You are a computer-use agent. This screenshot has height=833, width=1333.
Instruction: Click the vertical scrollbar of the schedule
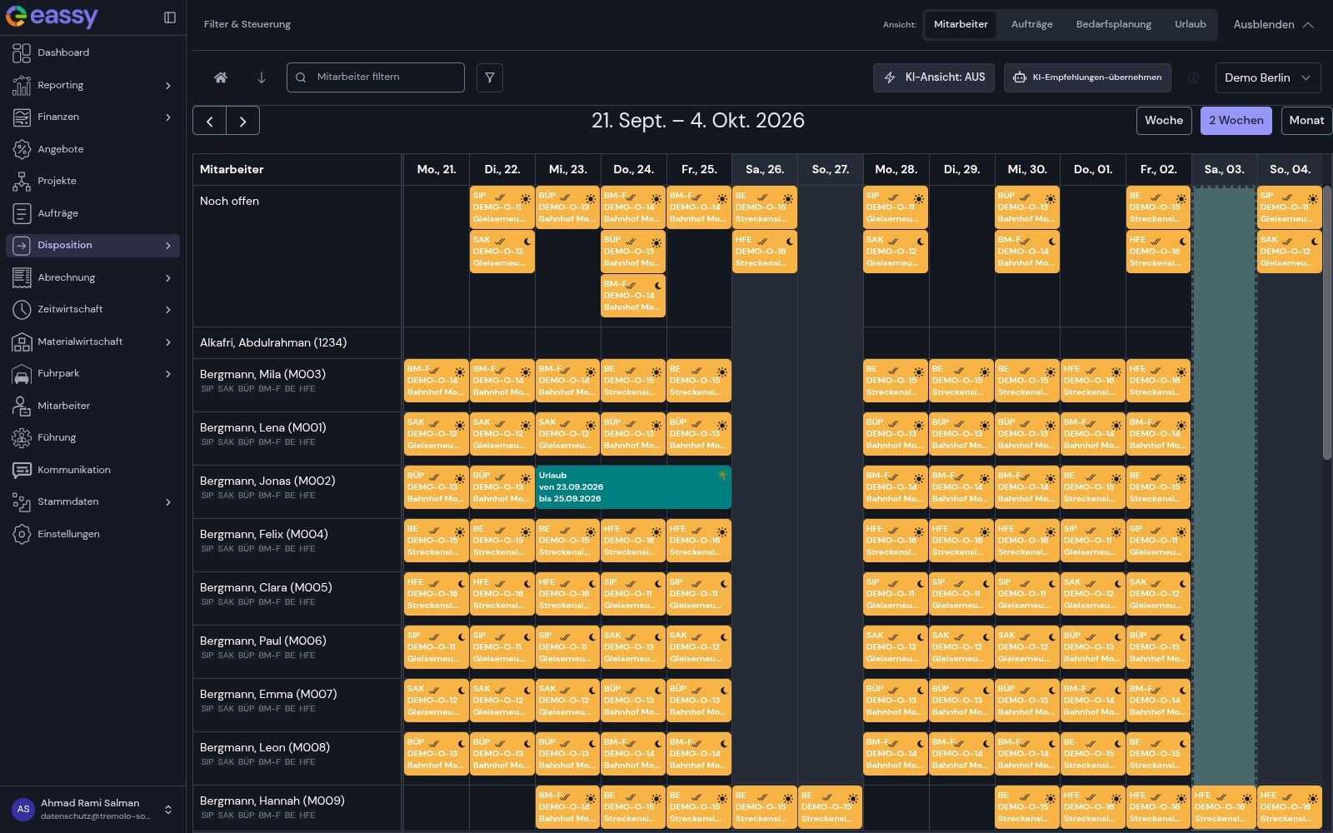[x=1327, y=322]
